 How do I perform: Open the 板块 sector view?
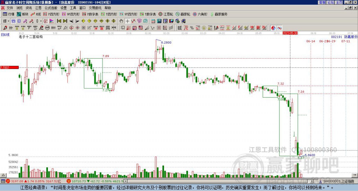(22, 14)
